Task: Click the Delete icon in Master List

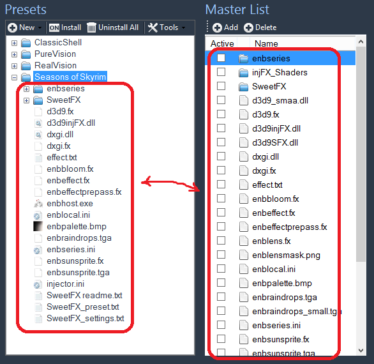Action: click(x=248, y=27)
